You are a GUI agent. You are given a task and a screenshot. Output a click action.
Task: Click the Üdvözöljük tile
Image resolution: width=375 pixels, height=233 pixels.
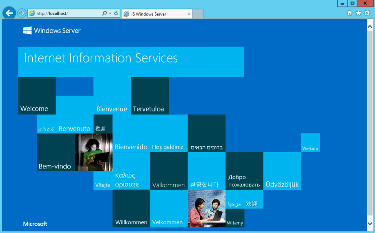point(282,171)
